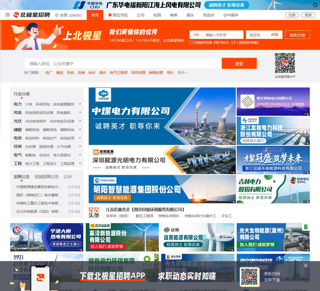Click the flame icon beside 职位专区

point(110,15)
